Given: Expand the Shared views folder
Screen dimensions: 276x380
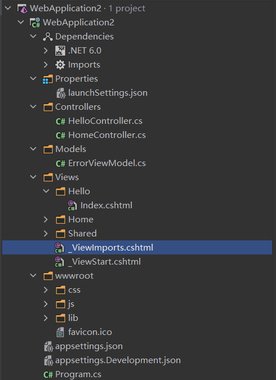Looking at the screenshot, I should (x=46, y=234).
